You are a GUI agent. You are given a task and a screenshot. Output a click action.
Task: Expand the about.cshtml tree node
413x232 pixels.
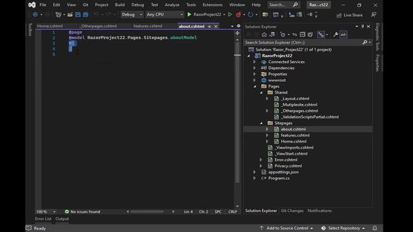coord(267,129)
